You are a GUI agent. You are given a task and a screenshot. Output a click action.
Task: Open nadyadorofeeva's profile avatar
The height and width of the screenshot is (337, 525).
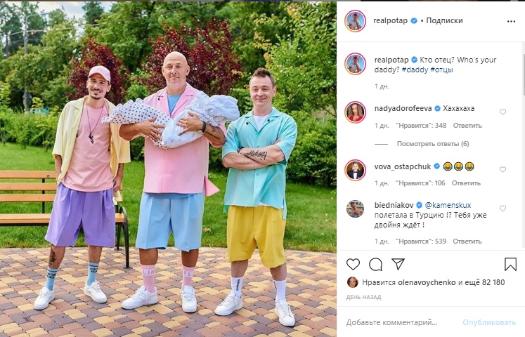[x=355, y=112]
